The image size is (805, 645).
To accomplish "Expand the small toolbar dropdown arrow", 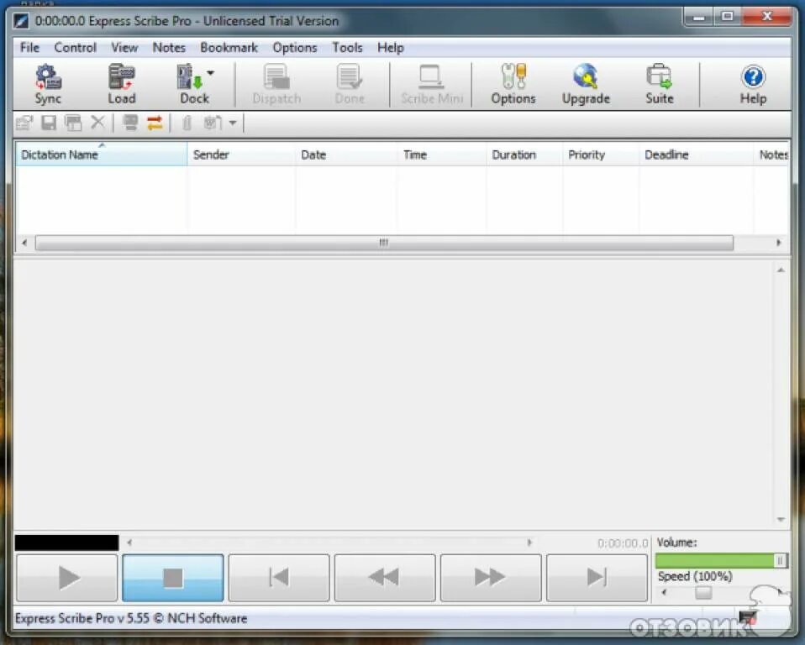I will coord(233,123).
